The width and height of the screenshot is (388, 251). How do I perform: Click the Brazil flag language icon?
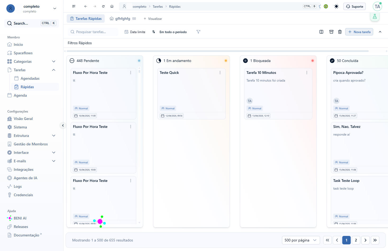[326, 6]
